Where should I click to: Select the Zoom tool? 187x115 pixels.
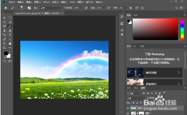point(4,48)
